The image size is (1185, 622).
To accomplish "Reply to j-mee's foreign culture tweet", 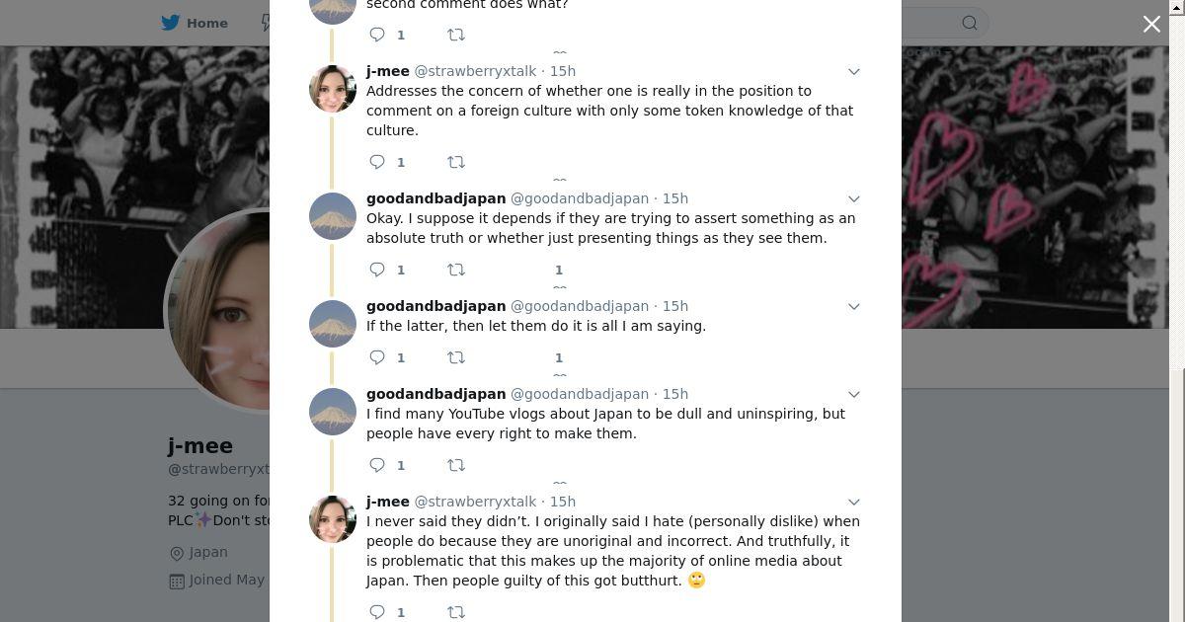I will 377,162.
